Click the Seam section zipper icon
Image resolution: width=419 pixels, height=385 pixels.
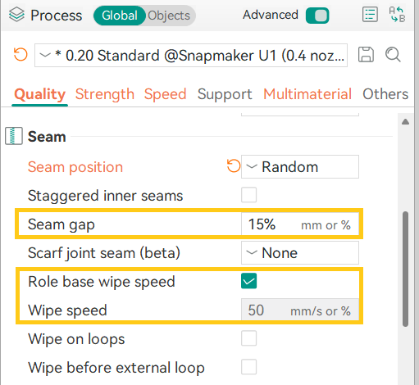(x=14, y=136)
